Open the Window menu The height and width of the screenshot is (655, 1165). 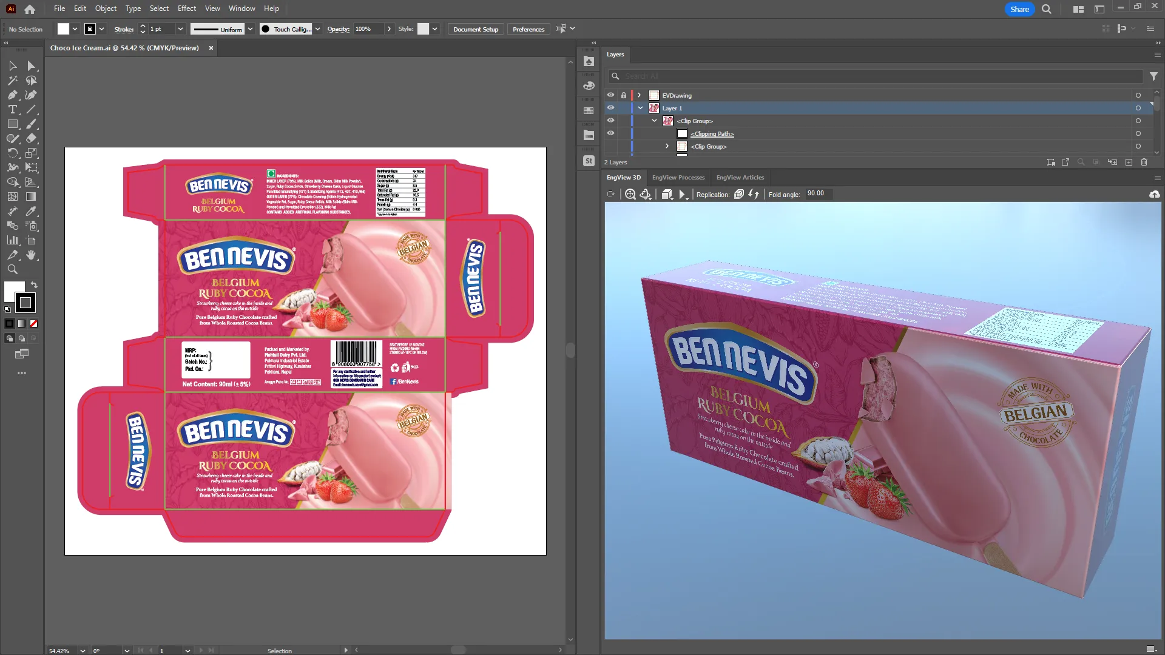241,8
